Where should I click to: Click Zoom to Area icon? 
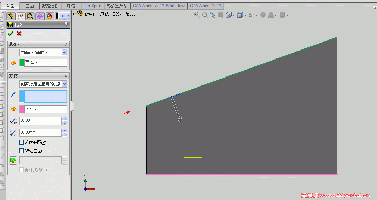205,15
